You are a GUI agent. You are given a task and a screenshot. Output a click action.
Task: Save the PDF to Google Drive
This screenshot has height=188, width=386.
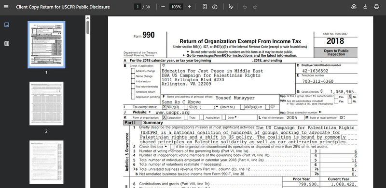tap(354, 7)
